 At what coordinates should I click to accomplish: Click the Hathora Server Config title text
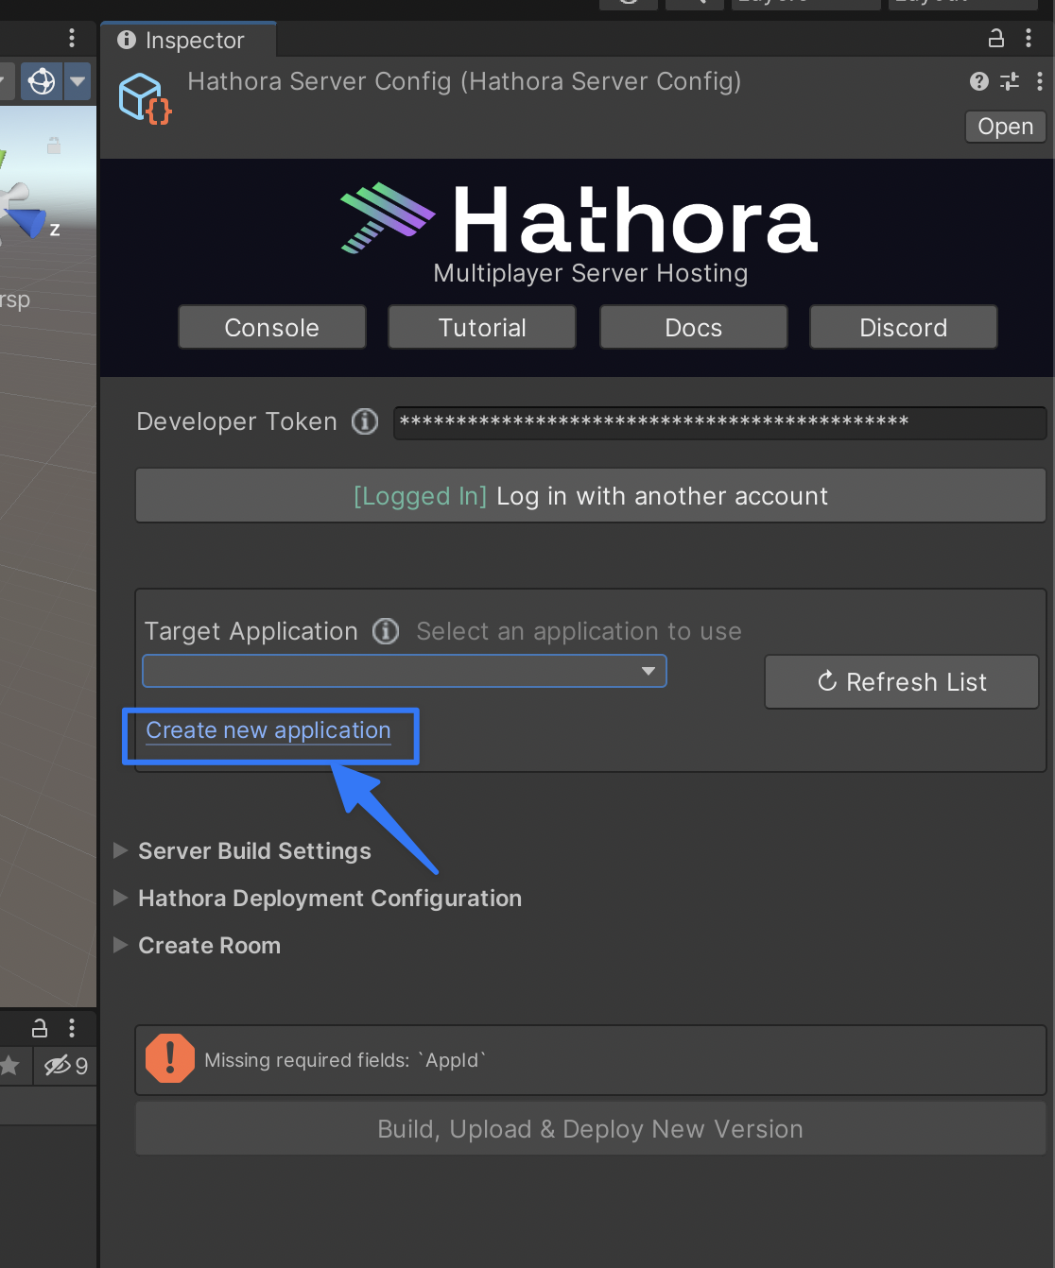(x=464, y=81)
